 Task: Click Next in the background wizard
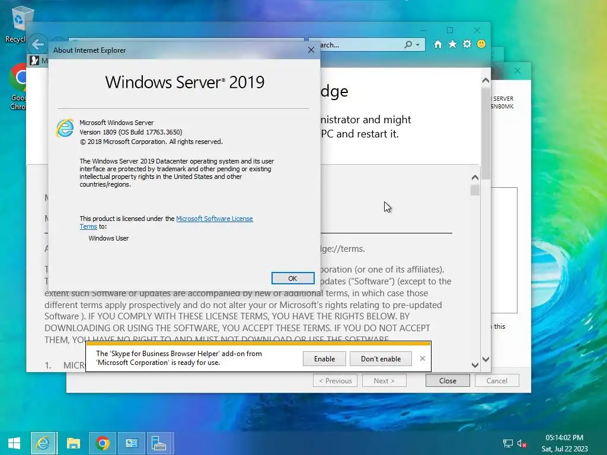pyautogui.click(x=384, y=381)
